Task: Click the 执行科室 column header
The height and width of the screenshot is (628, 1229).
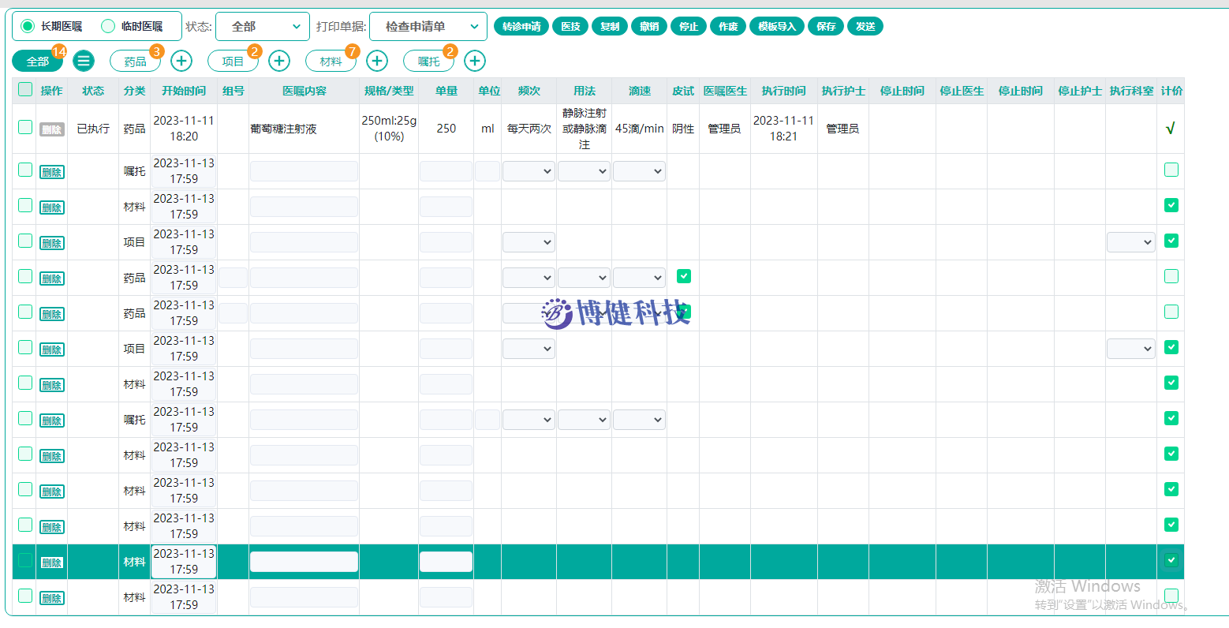Action: coord(1131,91)
